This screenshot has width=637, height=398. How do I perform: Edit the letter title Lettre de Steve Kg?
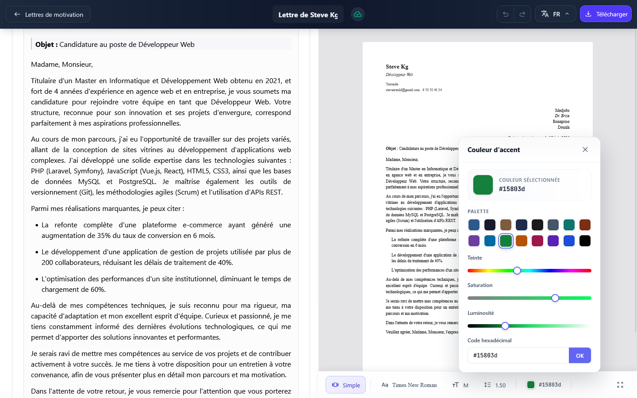[308, 15]
